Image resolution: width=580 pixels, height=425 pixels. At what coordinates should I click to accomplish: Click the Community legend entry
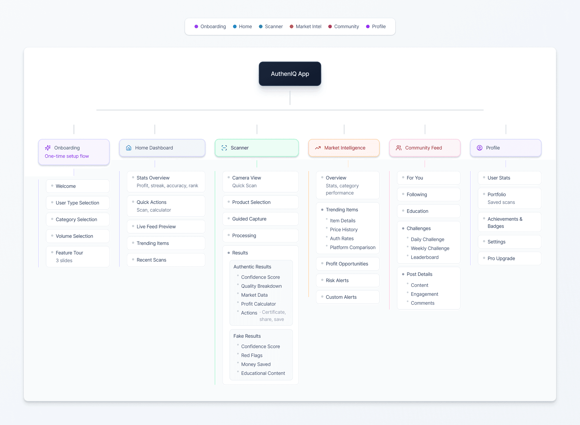coord(344,27)
